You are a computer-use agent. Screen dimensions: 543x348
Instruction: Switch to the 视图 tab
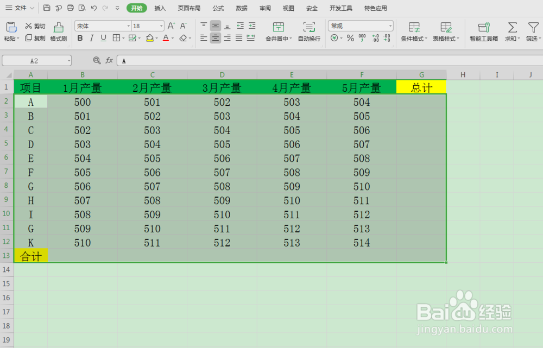[288, 8]
